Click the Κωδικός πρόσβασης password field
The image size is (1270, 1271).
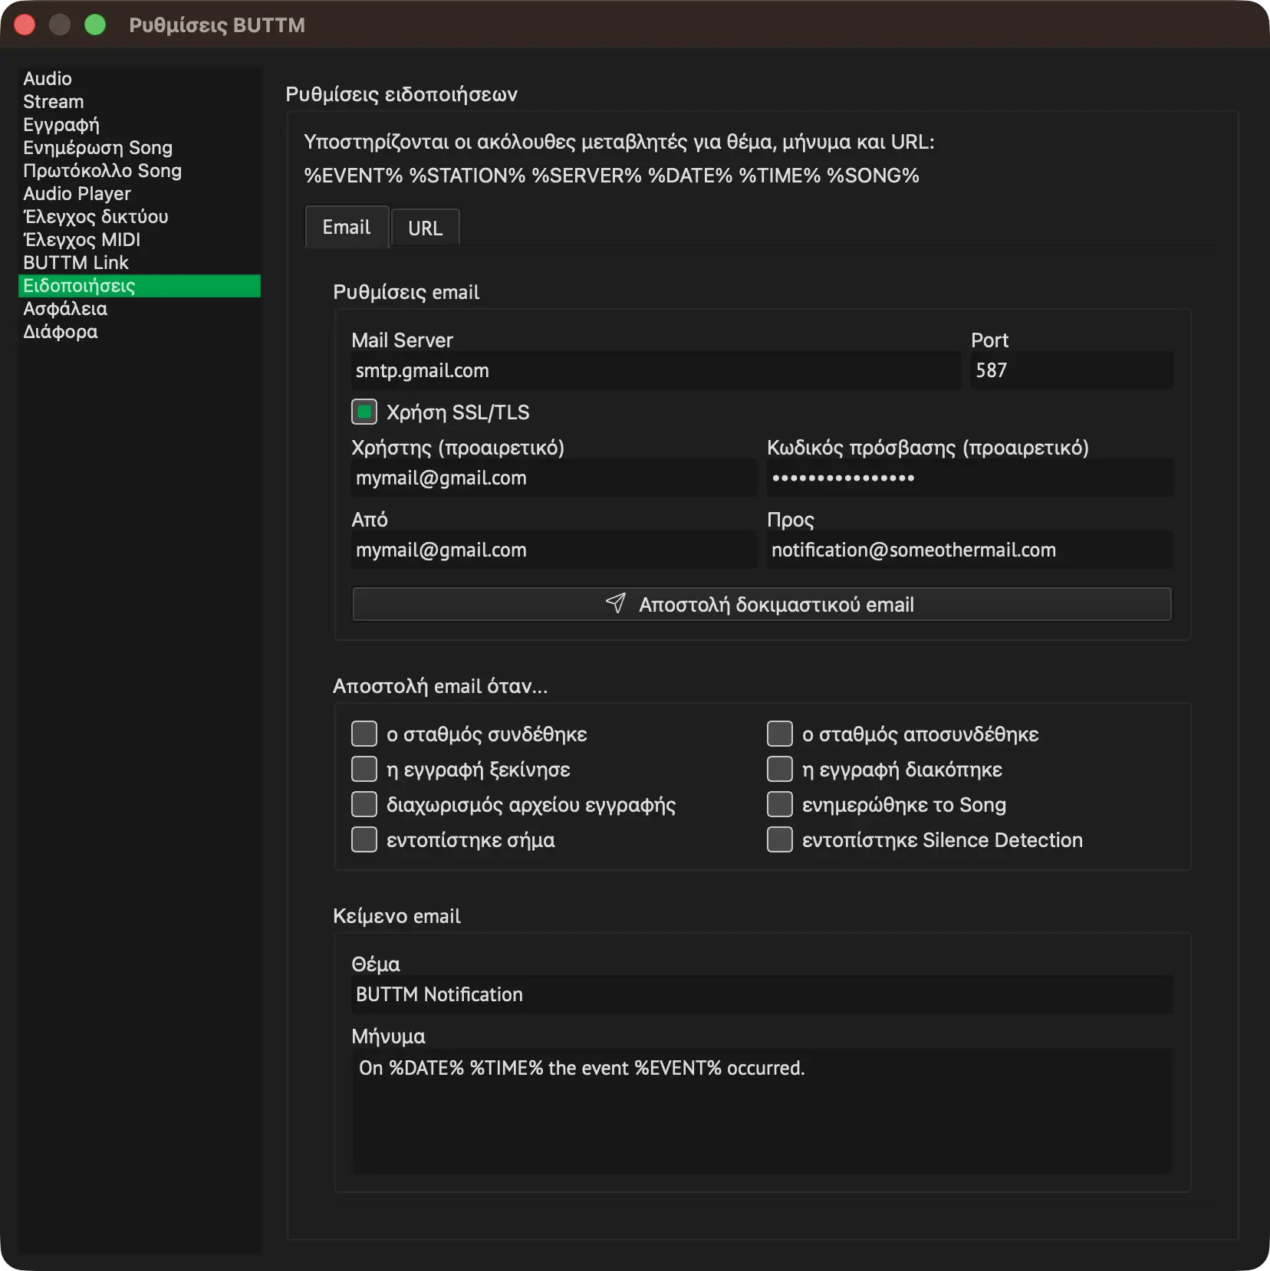point(969,478)
